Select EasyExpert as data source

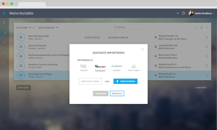pyautogui.click(x=100, y=68)
